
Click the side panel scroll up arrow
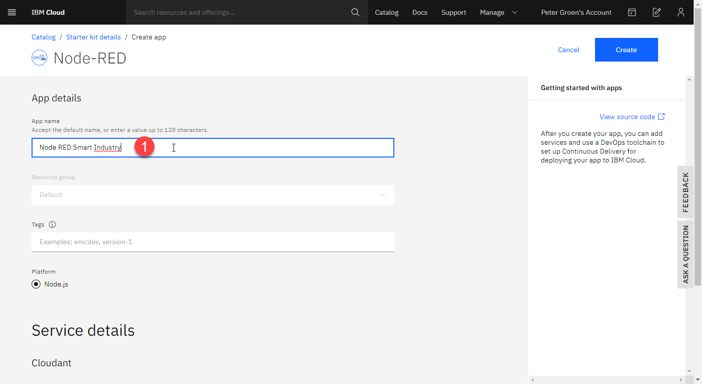(x=689, y=80)
